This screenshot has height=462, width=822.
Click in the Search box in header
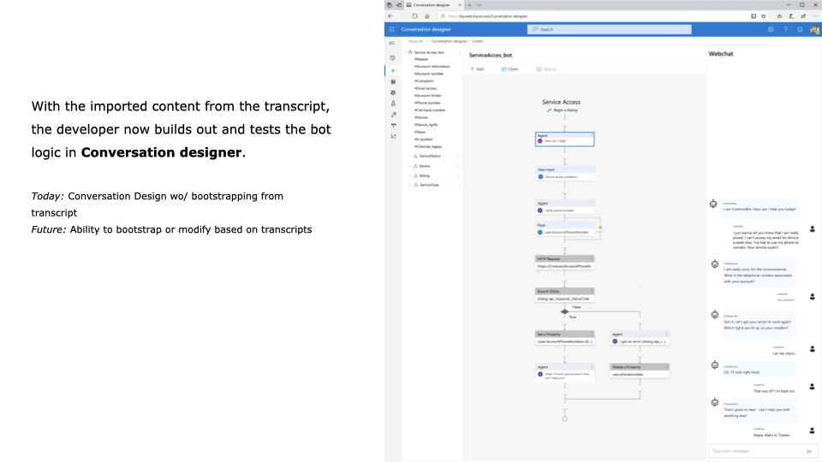609,29
